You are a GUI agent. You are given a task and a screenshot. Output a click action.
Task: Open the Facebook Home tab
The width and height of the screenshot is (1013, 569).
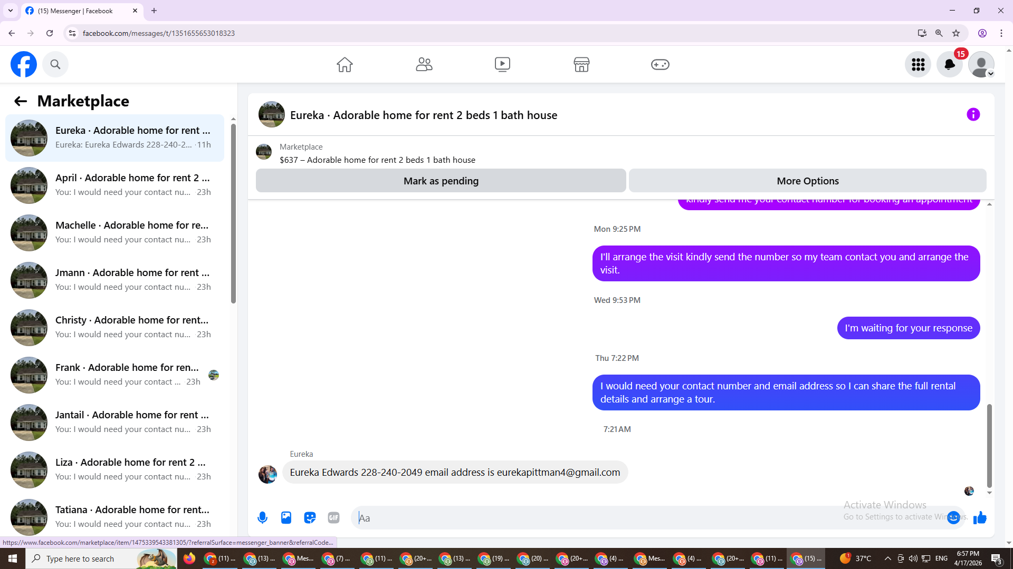click(x=345, y=64)
